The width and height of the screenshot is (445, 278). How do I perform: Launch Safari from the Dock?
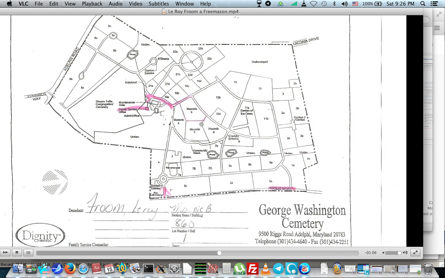tap(83, 269)
